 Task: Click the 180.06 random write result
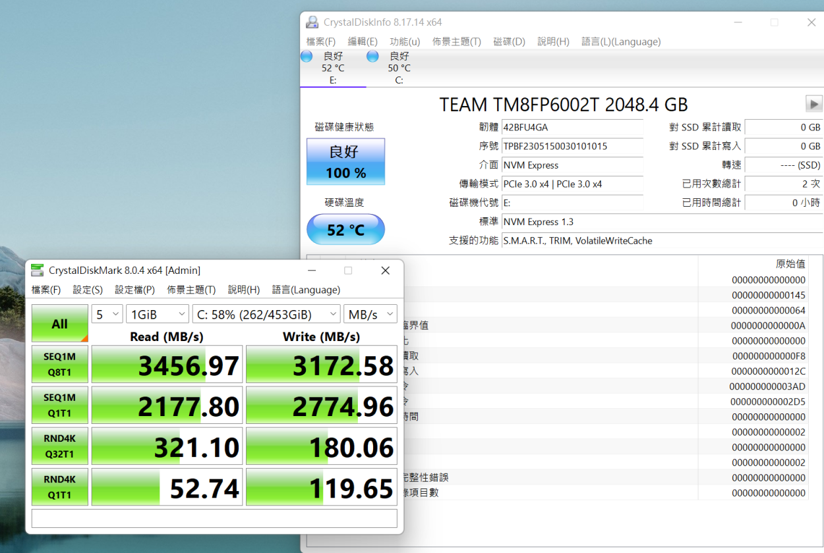point(322,446)
